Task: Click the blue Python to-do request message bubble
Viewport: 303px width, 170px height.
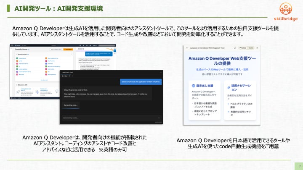Action: pyautogui.click(x=141, y=82)
